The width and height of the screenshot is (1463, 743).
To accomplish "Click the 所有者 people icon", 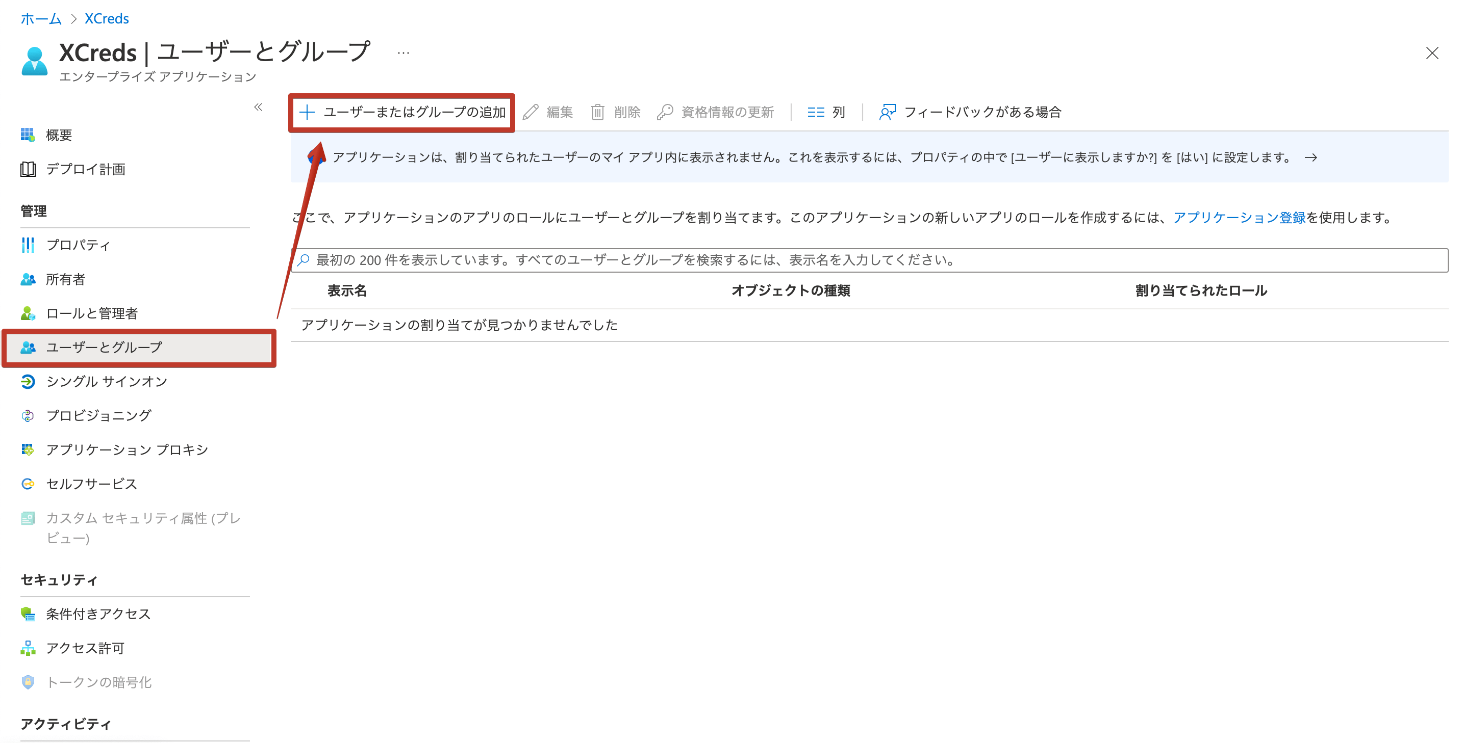I will pyautogui.click(x=28, y=279).
